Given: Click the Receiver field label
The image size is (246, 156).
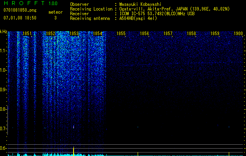Looking at the screenshot, I should pos(79,14).
